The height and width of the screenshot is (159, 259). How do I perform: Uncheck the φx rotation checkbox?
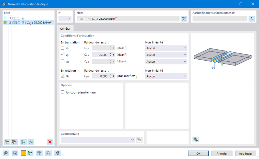pyautogui.click(x=62, y=76)
